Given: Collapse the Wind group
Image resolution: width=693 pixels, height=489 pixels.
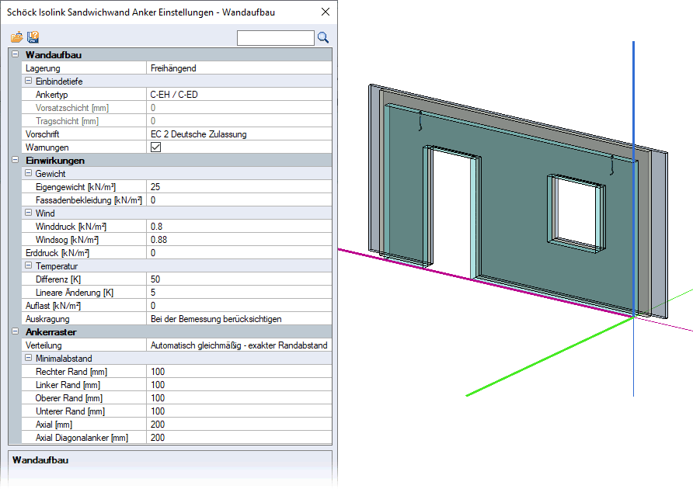Looking at the screenshot, I should (x=28, y=213).
